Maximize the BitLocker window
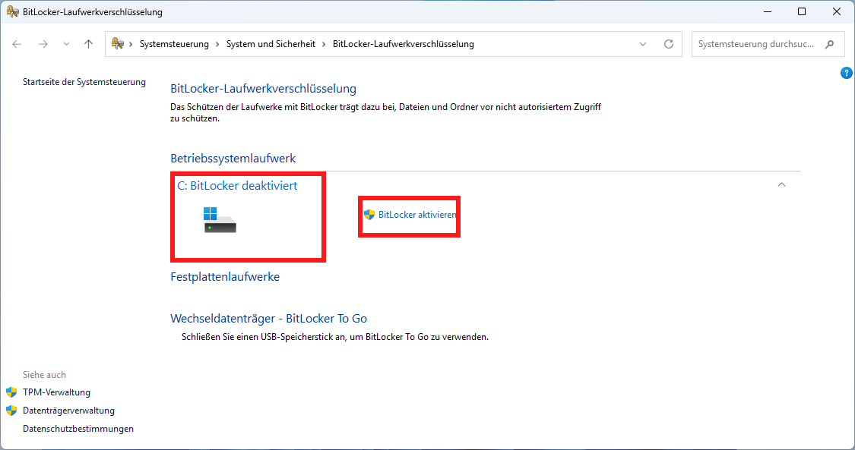 tap(802, 11)
